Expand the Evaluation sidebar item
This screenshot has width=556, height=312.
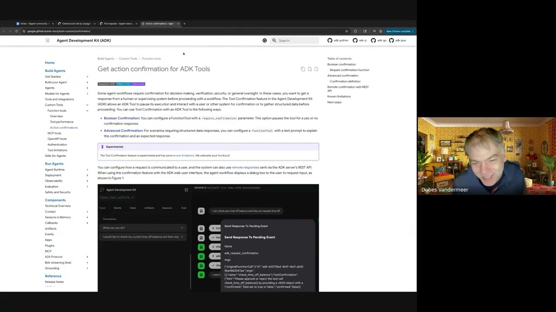[66, 186]
